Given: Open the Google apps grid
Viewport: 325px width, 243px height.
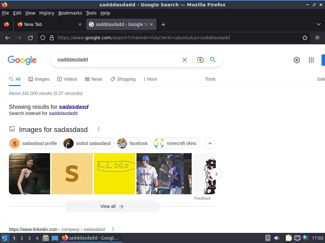Looking at the screenshot, I should pos(311,60).
